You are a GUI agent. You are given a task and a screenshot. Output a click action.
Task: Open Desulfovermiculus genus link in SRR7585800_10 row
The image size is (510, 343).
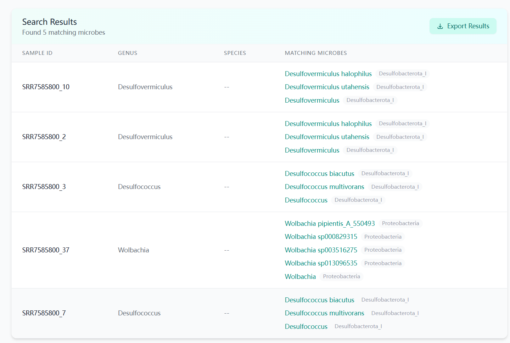312,100
